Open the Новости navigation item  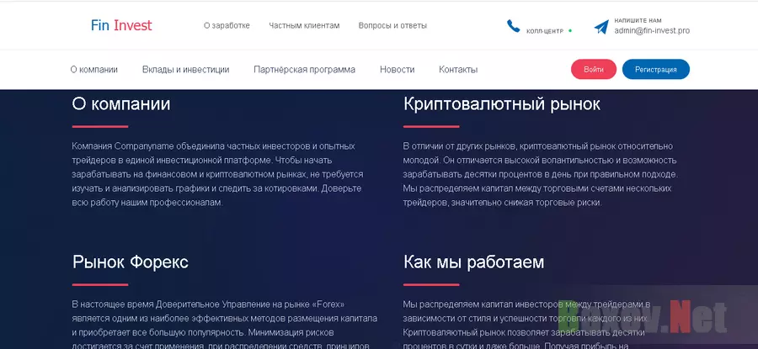397,70
